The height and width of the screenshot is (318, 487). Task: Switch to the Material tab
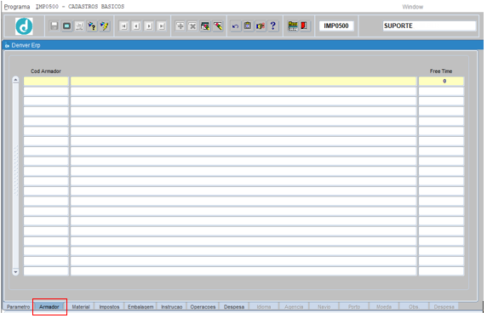tap(81, 307)
